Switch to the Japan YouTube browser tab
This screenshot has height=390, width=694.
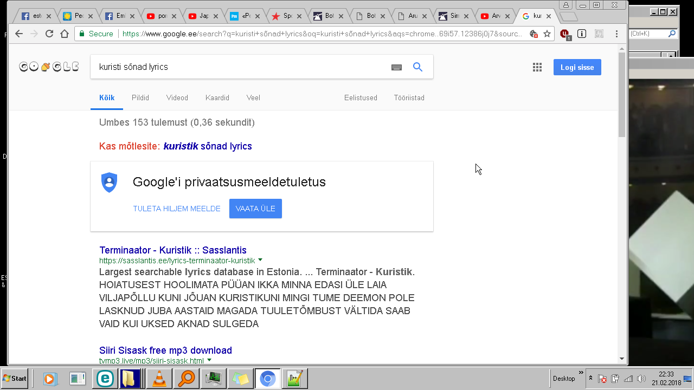tap(202, 16)
